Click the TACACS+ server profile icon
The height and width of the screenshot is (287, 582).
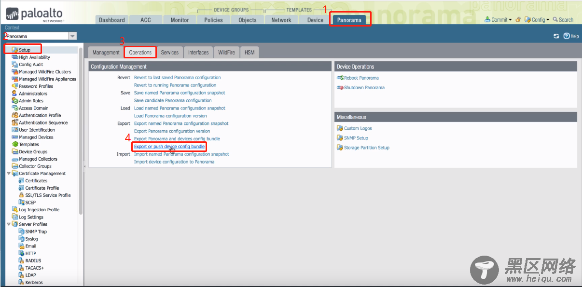tap(21, 268)
